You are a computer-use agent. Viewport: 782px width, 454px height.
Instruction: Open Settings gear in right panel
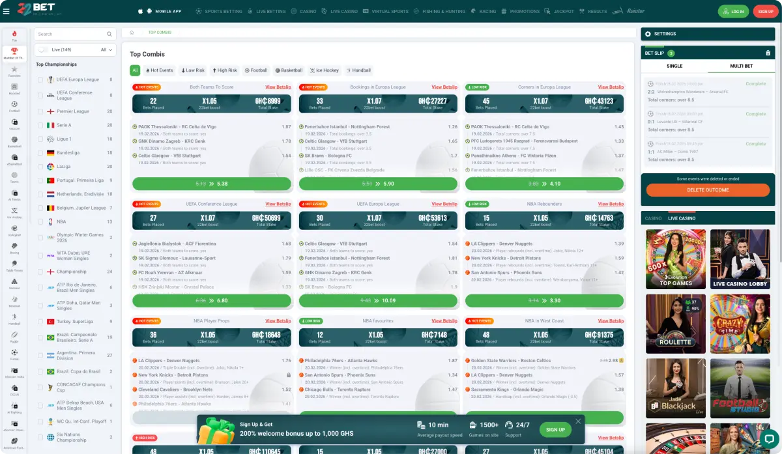point(648,34)
